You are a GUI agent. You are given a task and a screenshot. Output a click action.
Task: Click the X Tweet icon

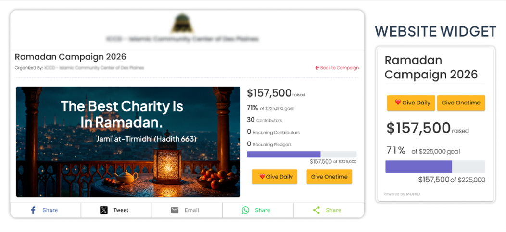[x=104, y=210]
